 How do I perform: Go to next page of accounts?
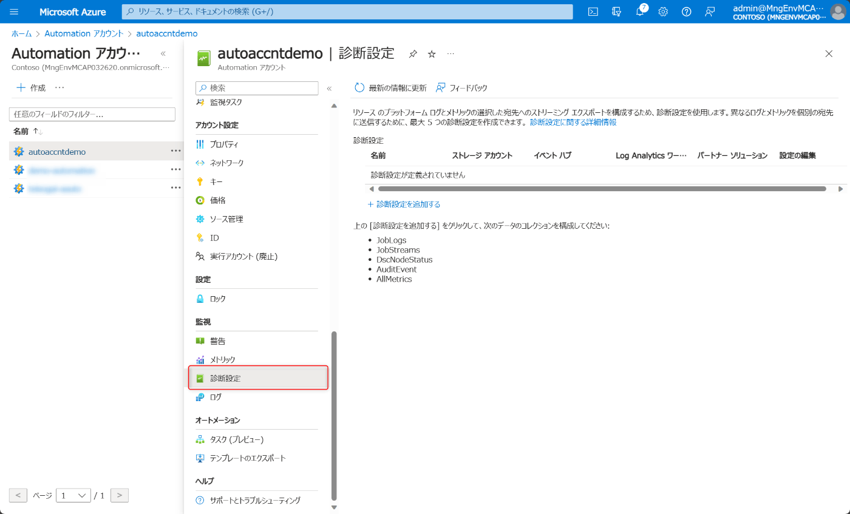coord(120,495)
